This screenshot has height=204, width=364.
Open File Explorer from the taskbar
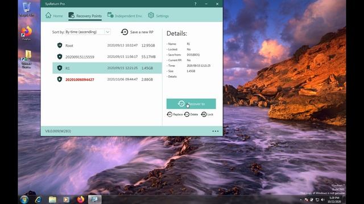pyautogui.click(x=52, y=199)
